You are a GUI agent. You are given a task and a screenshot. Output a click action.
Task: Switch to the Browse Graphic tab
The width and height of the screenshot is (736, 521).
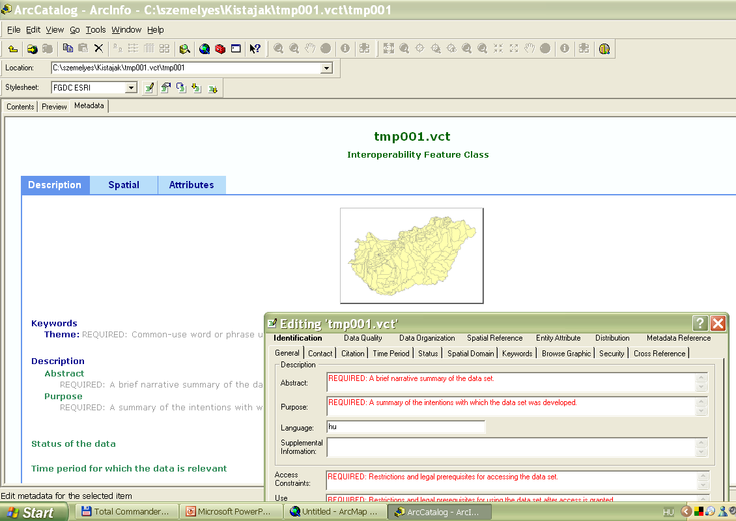(566, 354)
